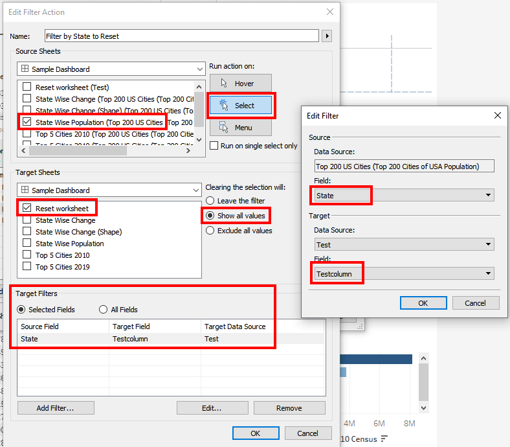Viewport: 510px width, 447px height.
Task: Click the Remove button
Action: point(289,408)
